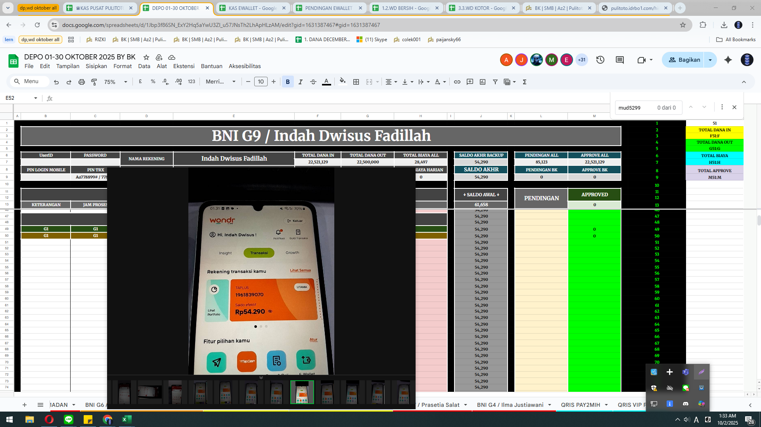Open more find options menu
The width and height of the screenshot is (761, 427).
(x=722, y=107)
